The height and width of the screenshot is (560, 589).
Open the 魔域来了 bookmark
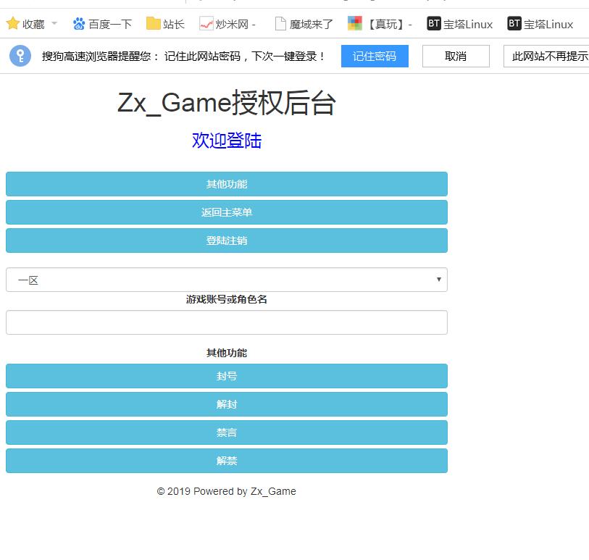coord(304,24)
